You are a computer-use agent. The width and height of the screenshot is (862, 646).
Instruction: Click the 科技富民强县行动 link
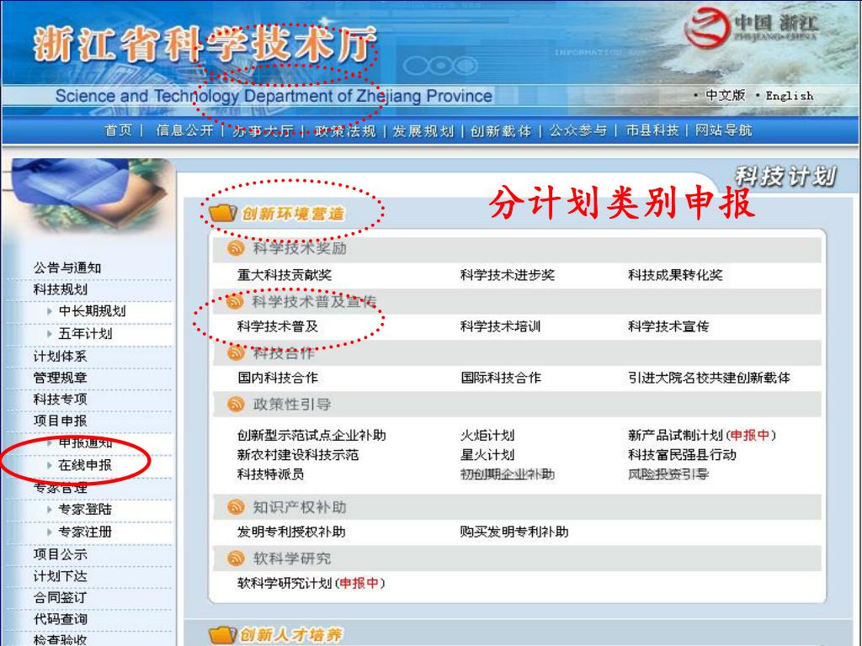682,455
